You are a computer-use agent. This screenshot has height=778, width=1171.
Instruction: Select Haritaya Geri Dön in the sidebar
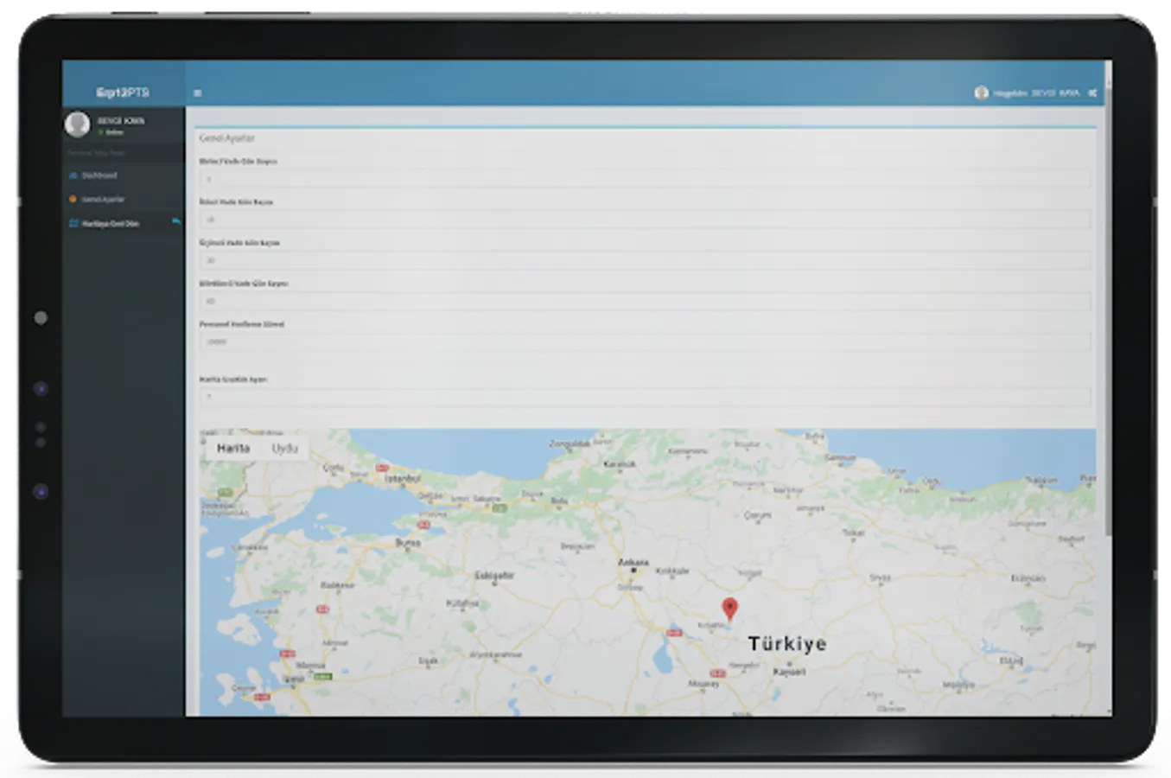coord(123,223)
